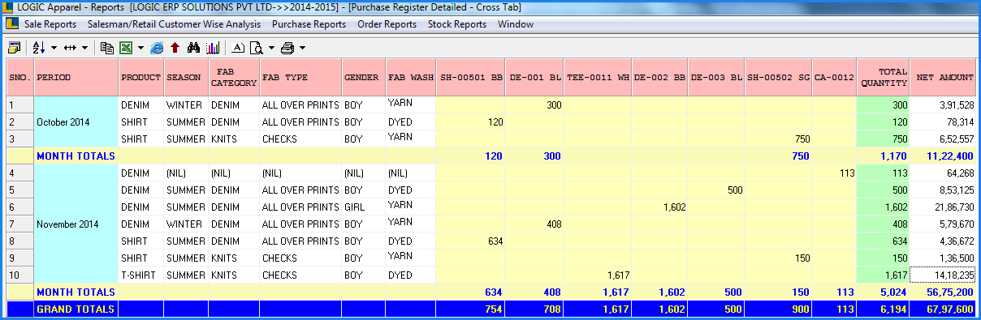This screenshot has width=981, height=320.
Task: Click the Internet Explorer export icon
Action: [158, 48]
